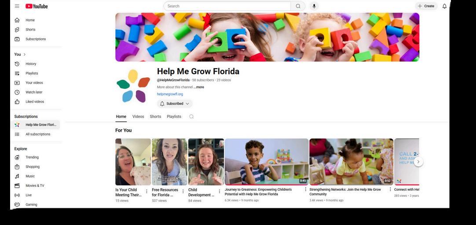Open the hamburger guide menu
The image size is (476, 225).
(17, 6)
